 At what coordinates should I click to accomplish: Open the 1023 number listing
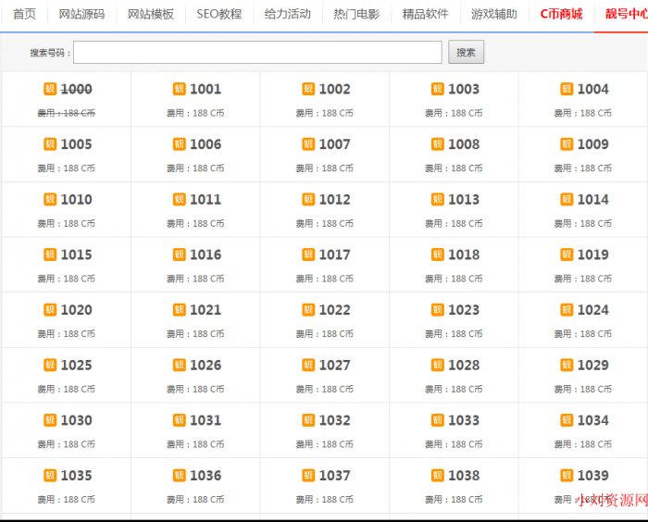point(464,310)
